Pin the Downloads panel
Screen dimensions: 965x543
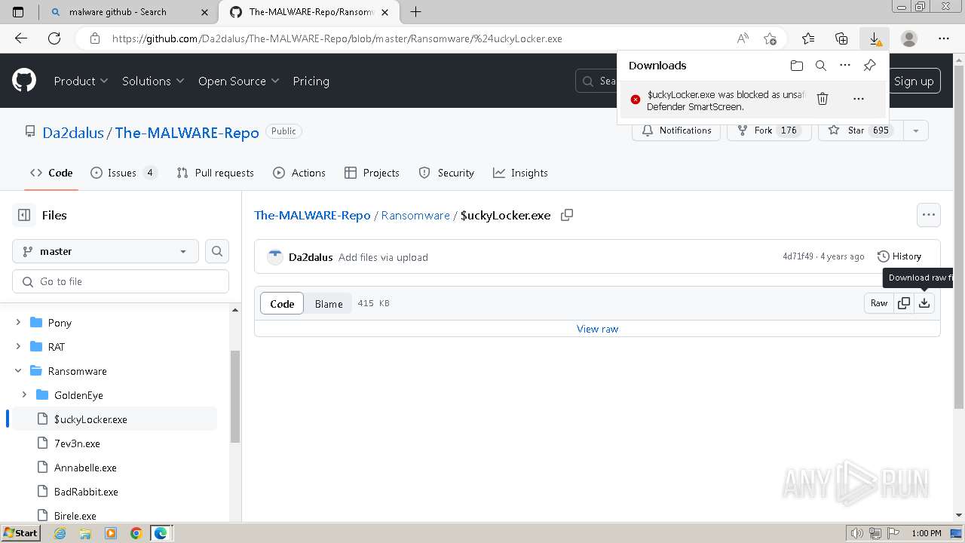[869, 66]
